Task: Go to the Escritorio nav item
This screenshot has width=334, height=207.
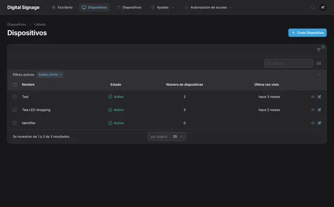Action: click(x=62, y=7)
